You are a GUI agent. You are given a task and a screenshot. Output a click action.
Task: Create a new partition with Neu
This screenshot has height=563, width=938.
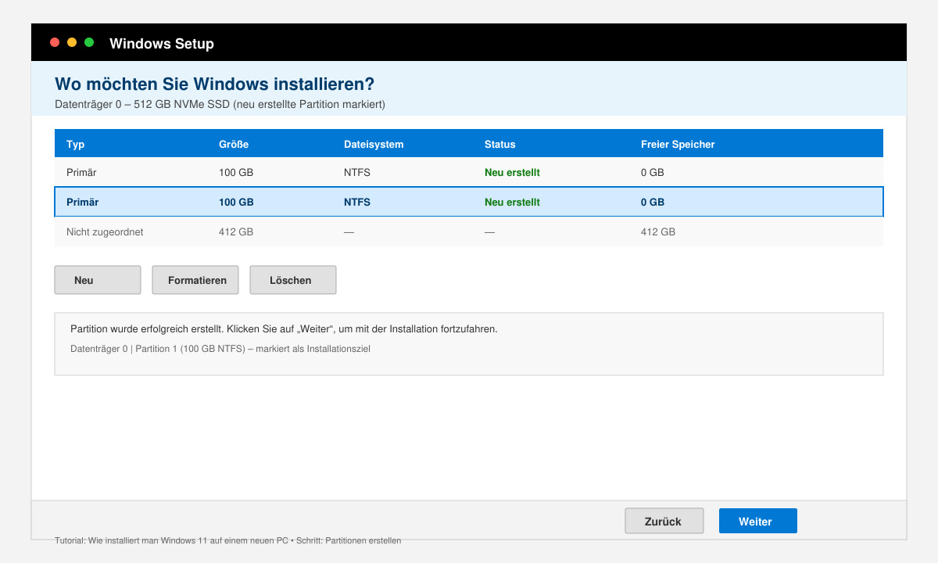click(x=98, y=280)
